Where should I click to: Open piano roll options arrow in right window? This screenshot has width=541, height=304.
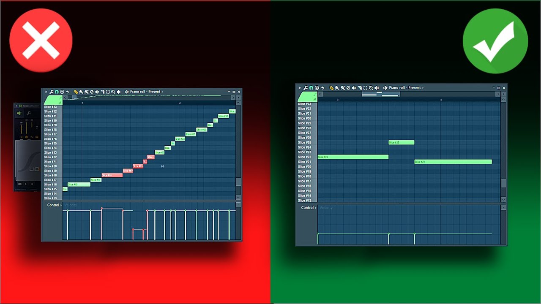300,88
